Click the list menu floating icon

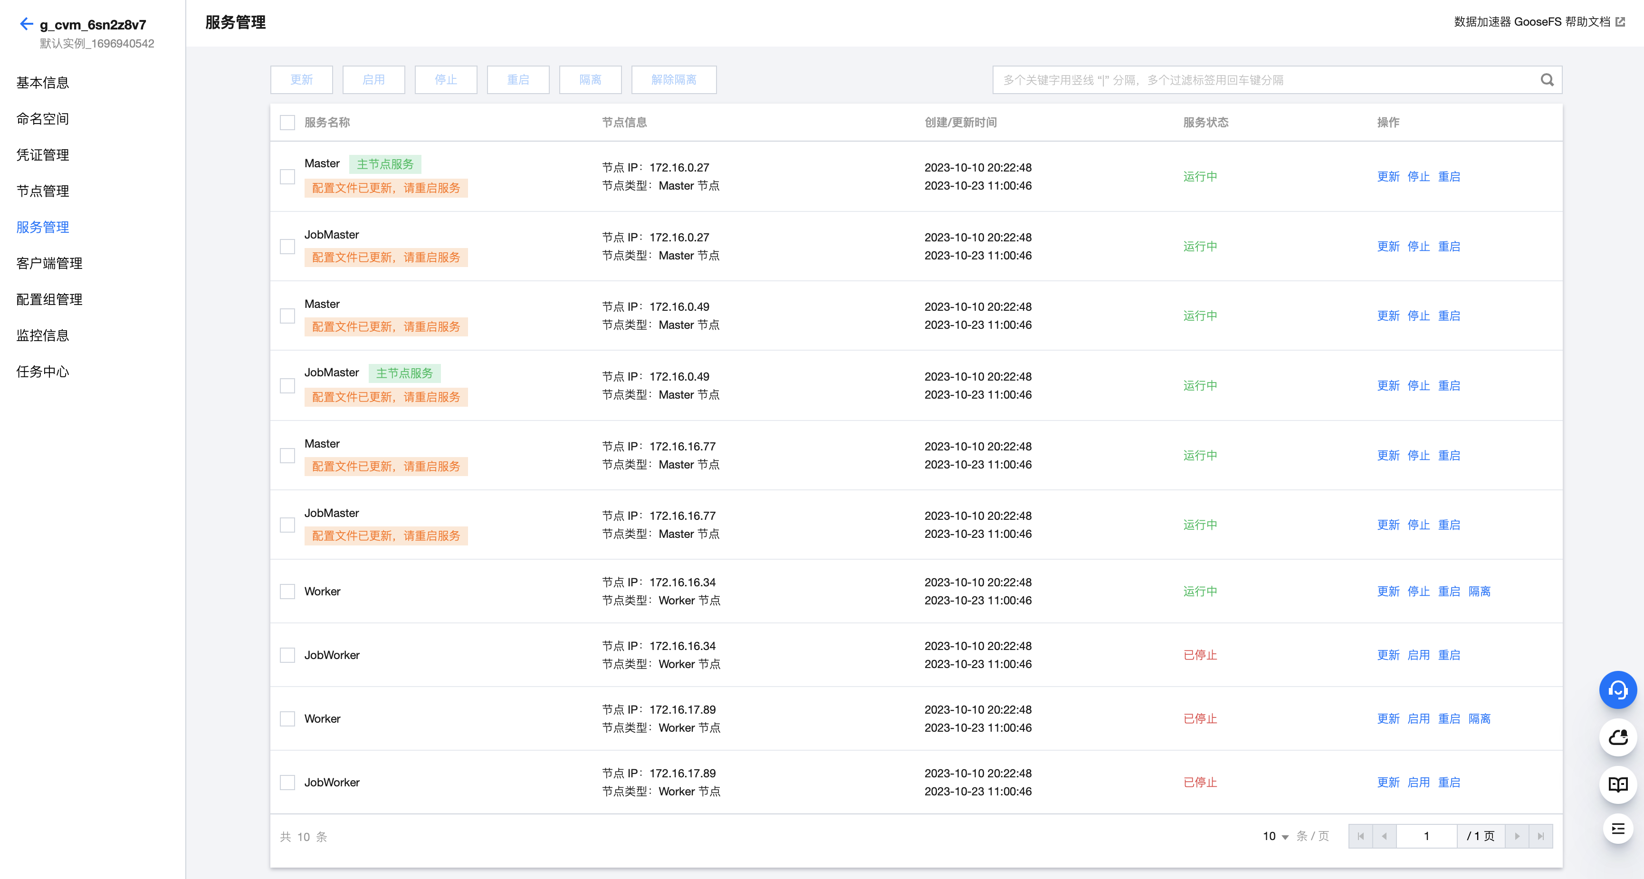click(x=1617, y=829)
